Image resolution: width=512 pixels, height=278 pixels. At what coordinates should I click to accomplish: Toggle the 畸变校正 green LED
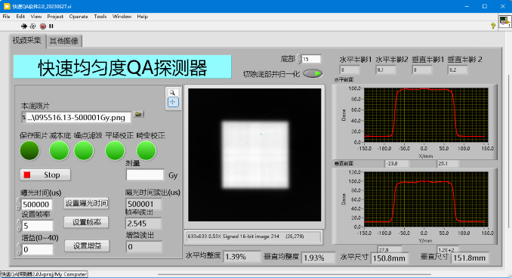click(146, 150)
